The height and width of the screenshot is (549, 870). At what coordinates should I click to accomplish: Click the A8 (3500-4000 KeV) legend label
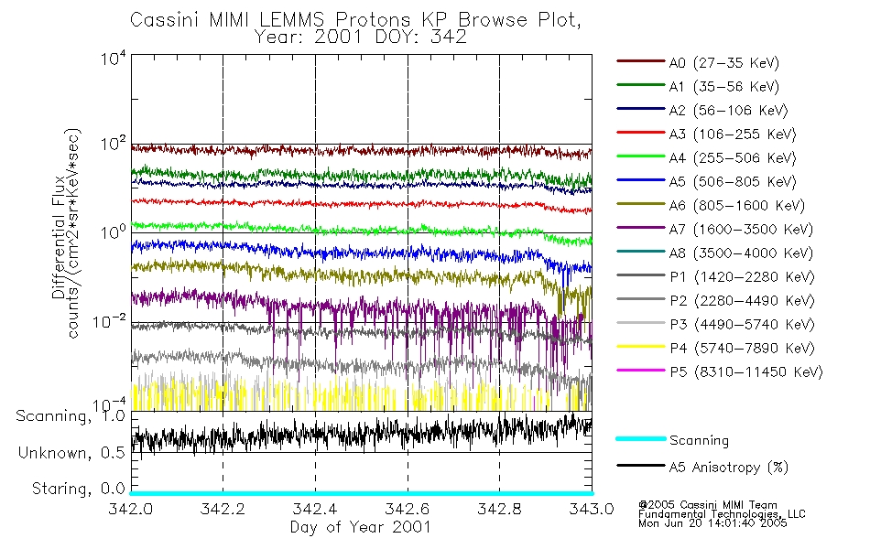point(741,253)
